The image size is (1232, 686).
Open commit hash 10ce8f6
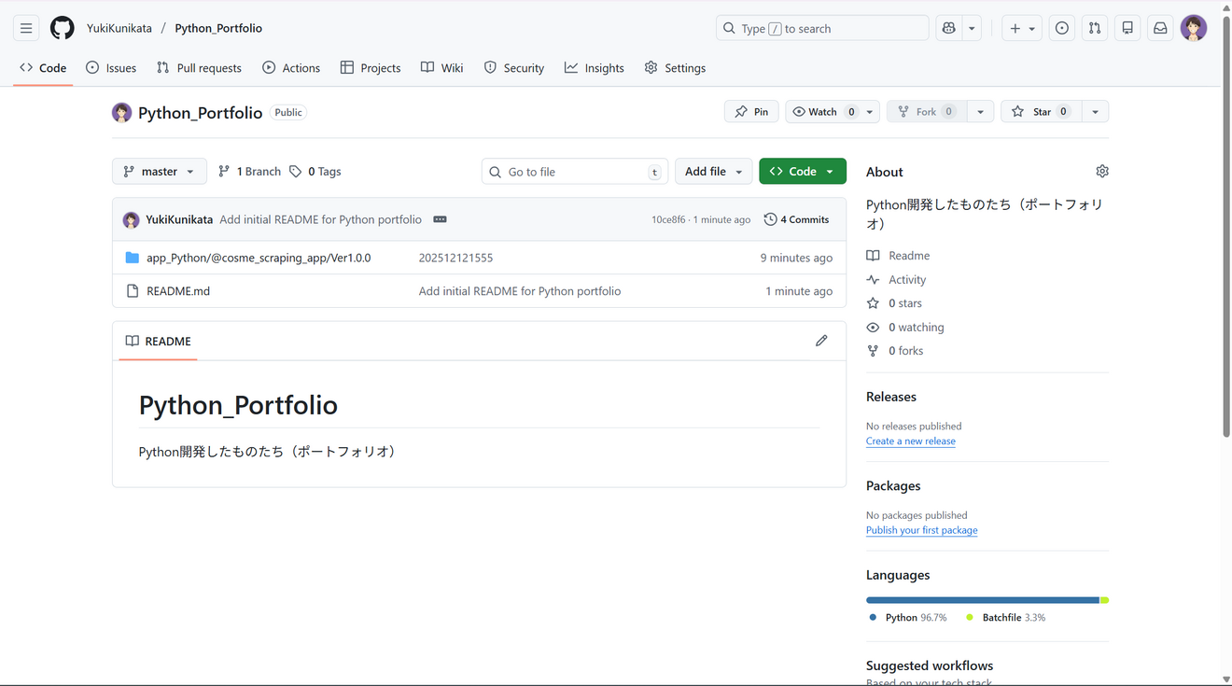668,220
